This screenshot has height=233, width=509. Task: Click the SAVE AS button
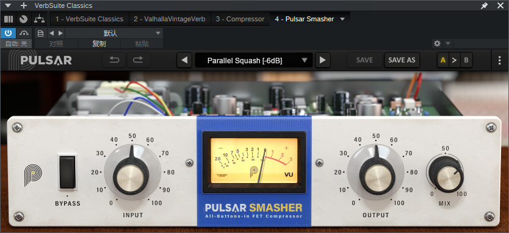402,60
